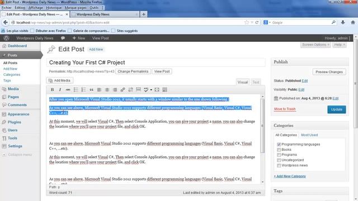Click Add New Category link
This screenshot has height=201, width=358.
(290, 176)
